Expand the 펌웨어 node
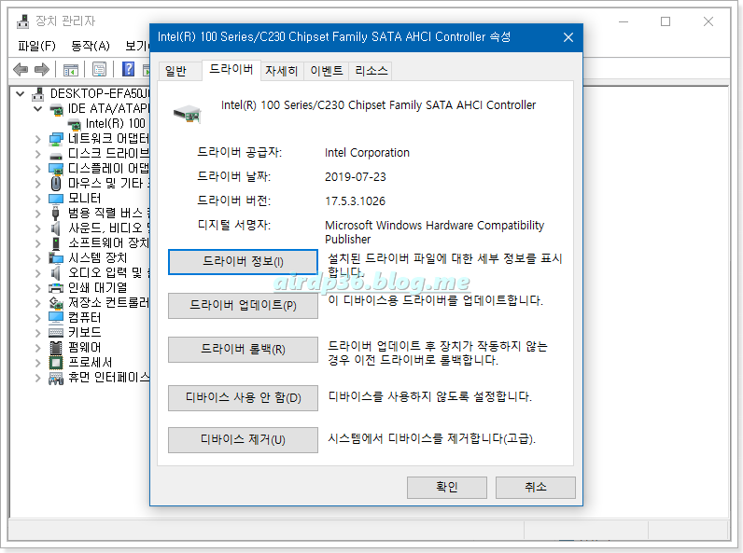This screenshot has height=553, width=743. point(38,348)
